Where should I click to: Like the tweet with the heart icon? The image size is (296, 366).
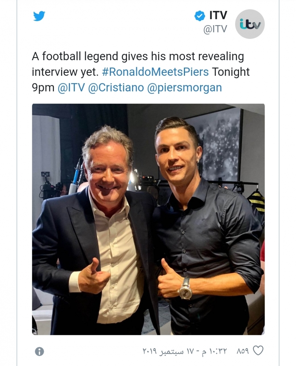point(258,350)
